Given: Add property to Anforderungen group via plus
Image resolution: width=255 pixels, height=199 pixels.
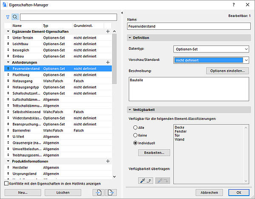Looking at the screenshot, I should click(x=108, y=62).
